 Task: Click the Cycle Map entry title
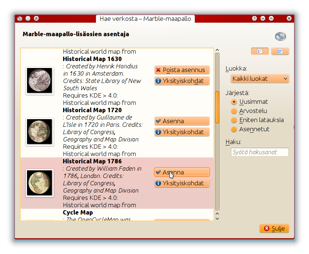click(78, 213)
